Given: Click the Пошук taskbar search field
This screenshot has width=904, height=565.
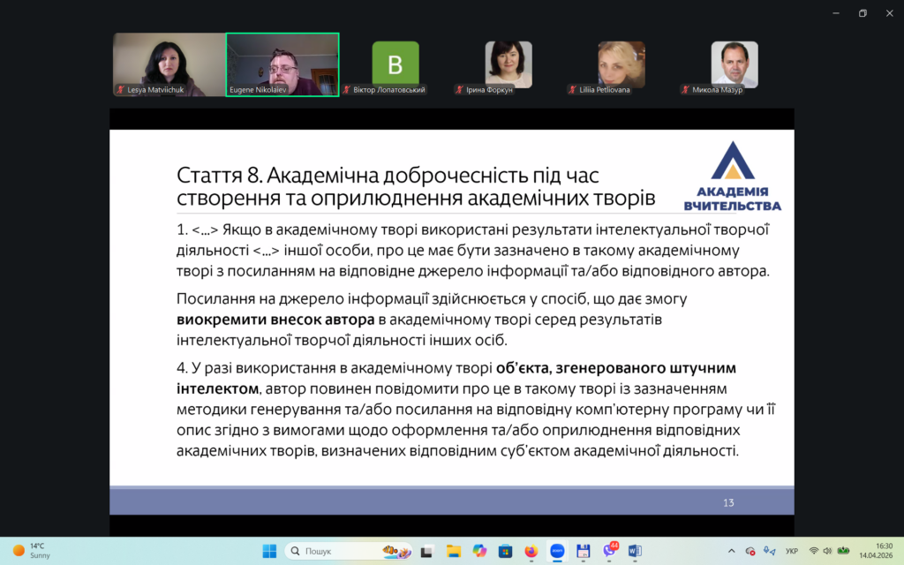Looking at the screenshot, I should pyautogui.click(x=348, y=551).
